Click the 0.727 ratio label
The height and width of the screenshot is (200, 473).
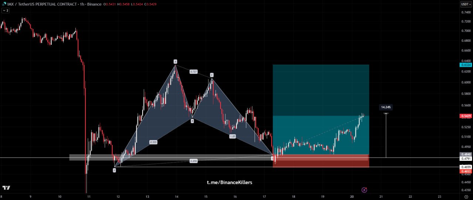[x=193, y=71]
